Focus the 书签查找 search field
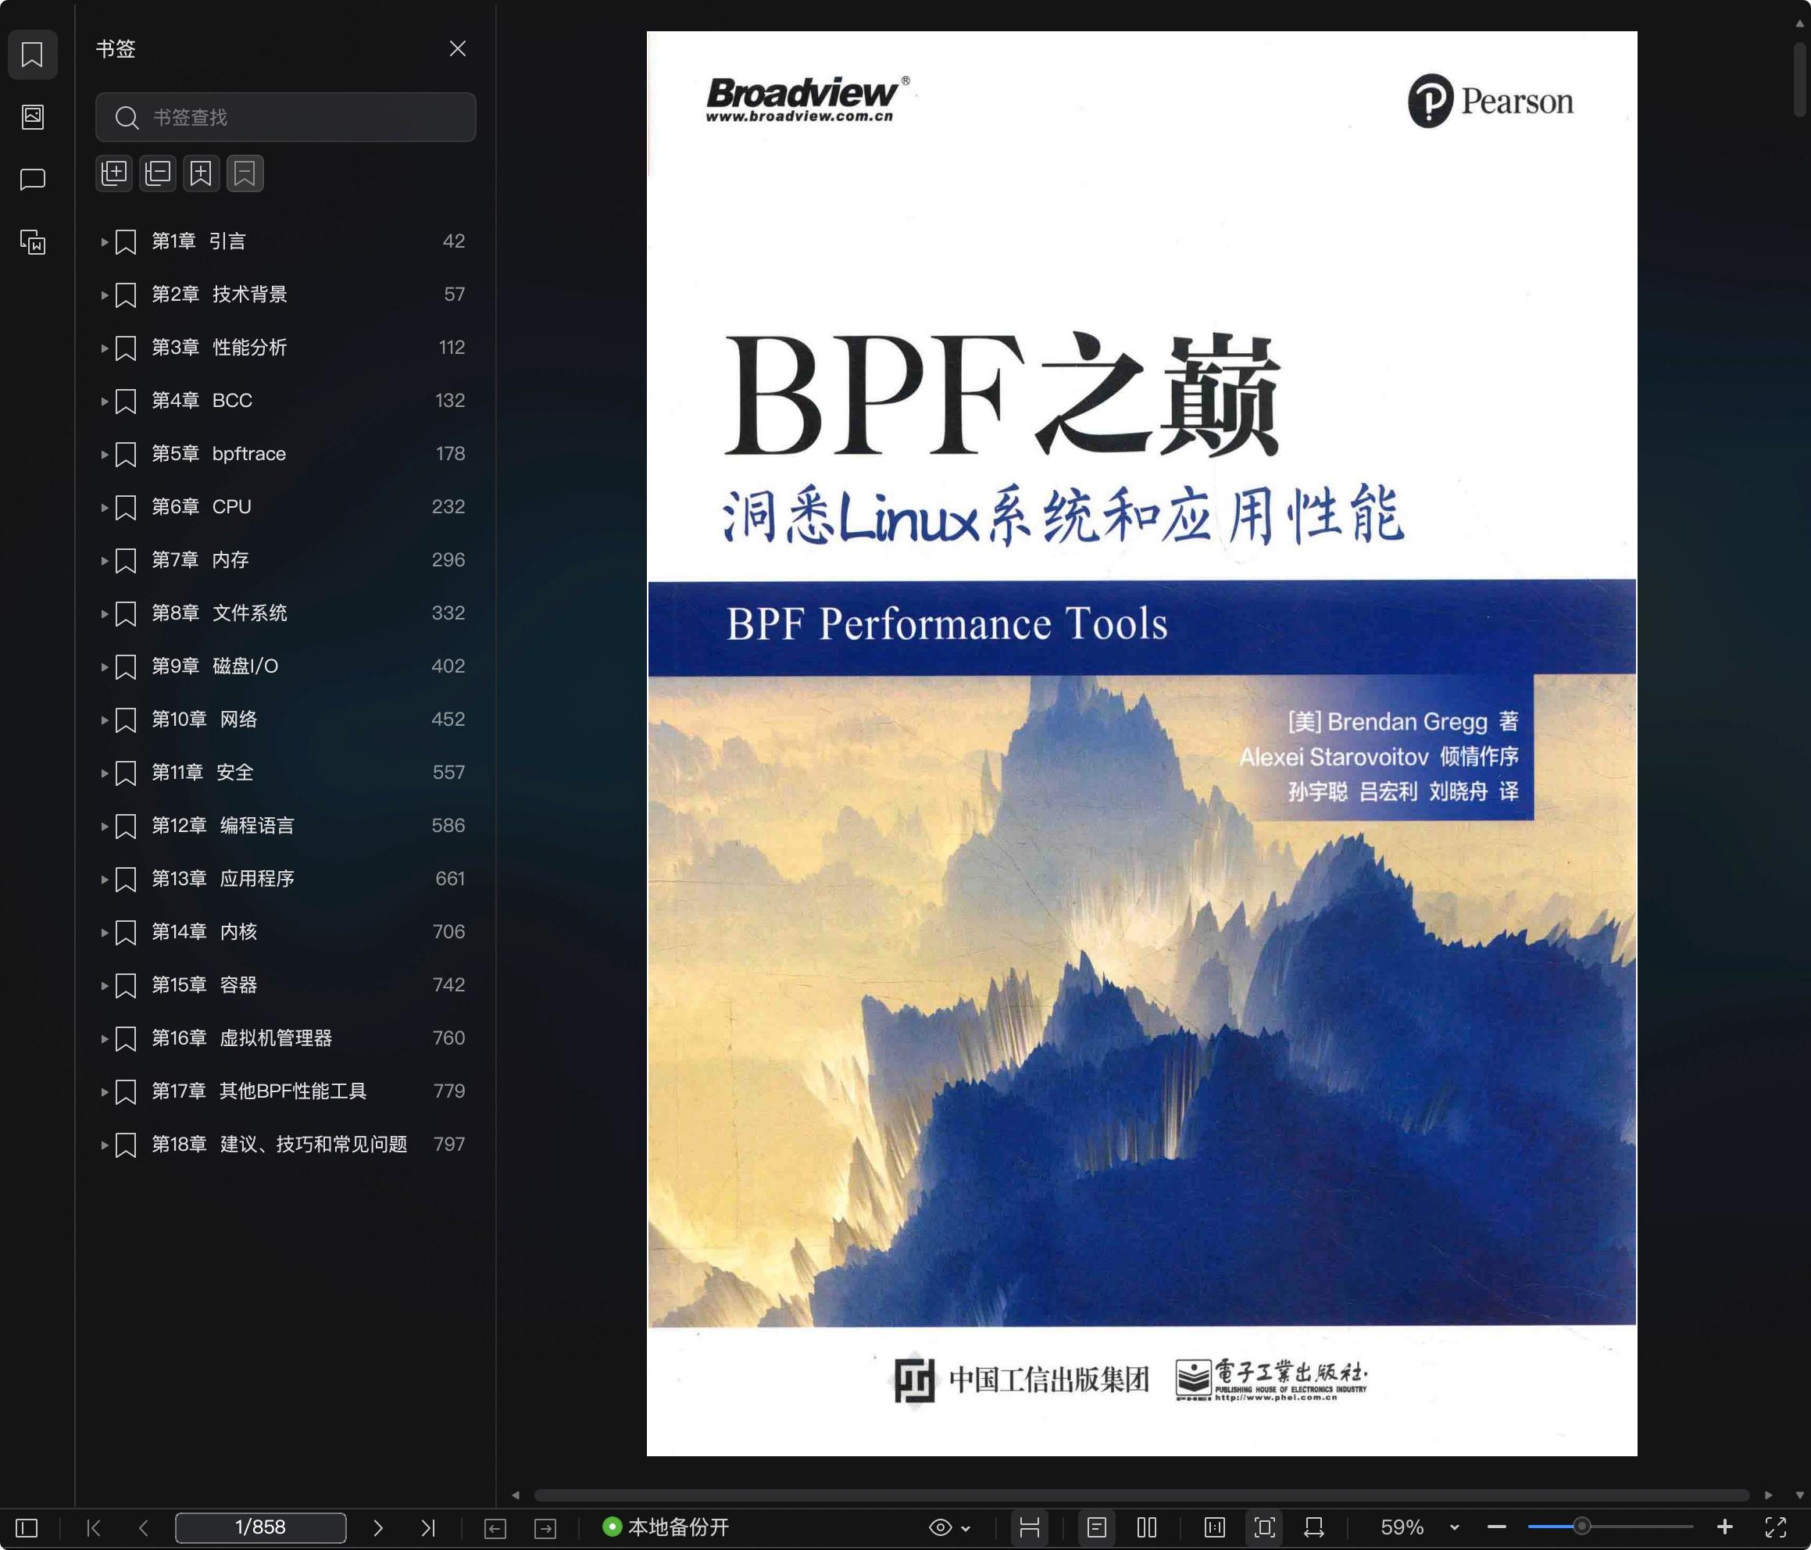This screenshot has height=1550, width=1811. coord(286,117)
